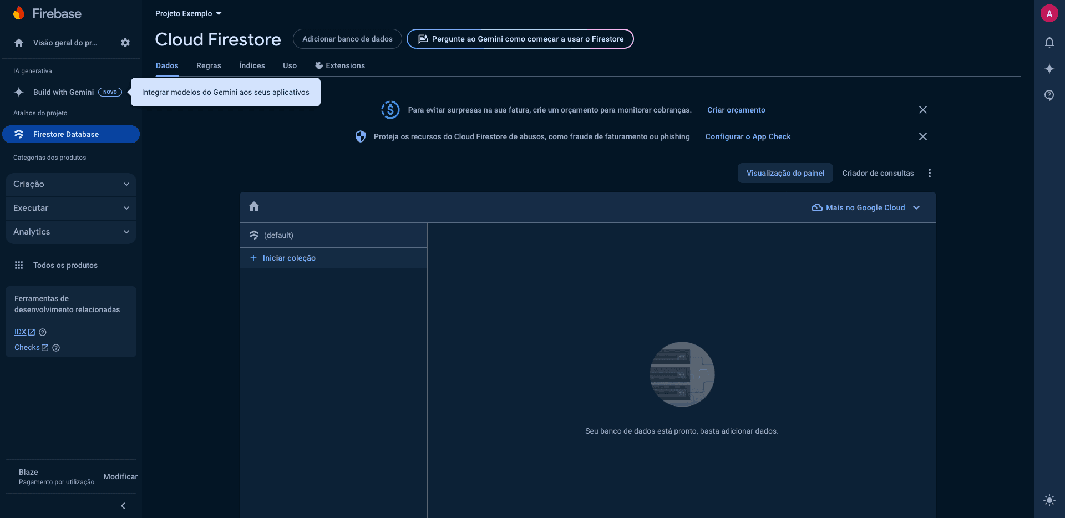Open the notifications bell
1065x518 pixels.
(x=1049, y=42)
